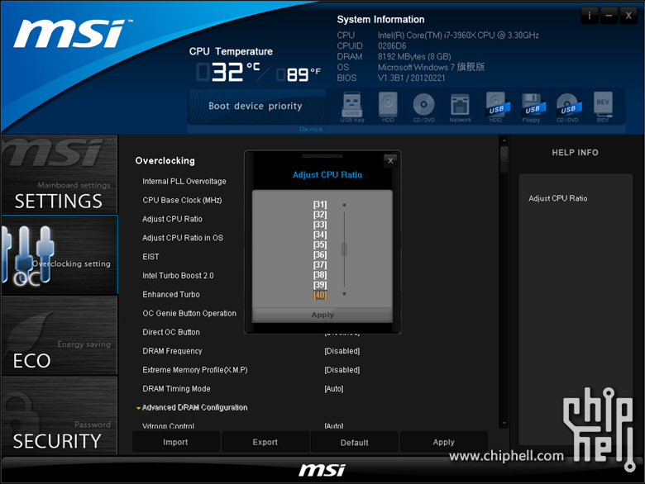Image resolution: width=645 pixels, height=484 pixels.
Task: Open DRAM Timing Mode [Auto] value
Action: point(333,389)
